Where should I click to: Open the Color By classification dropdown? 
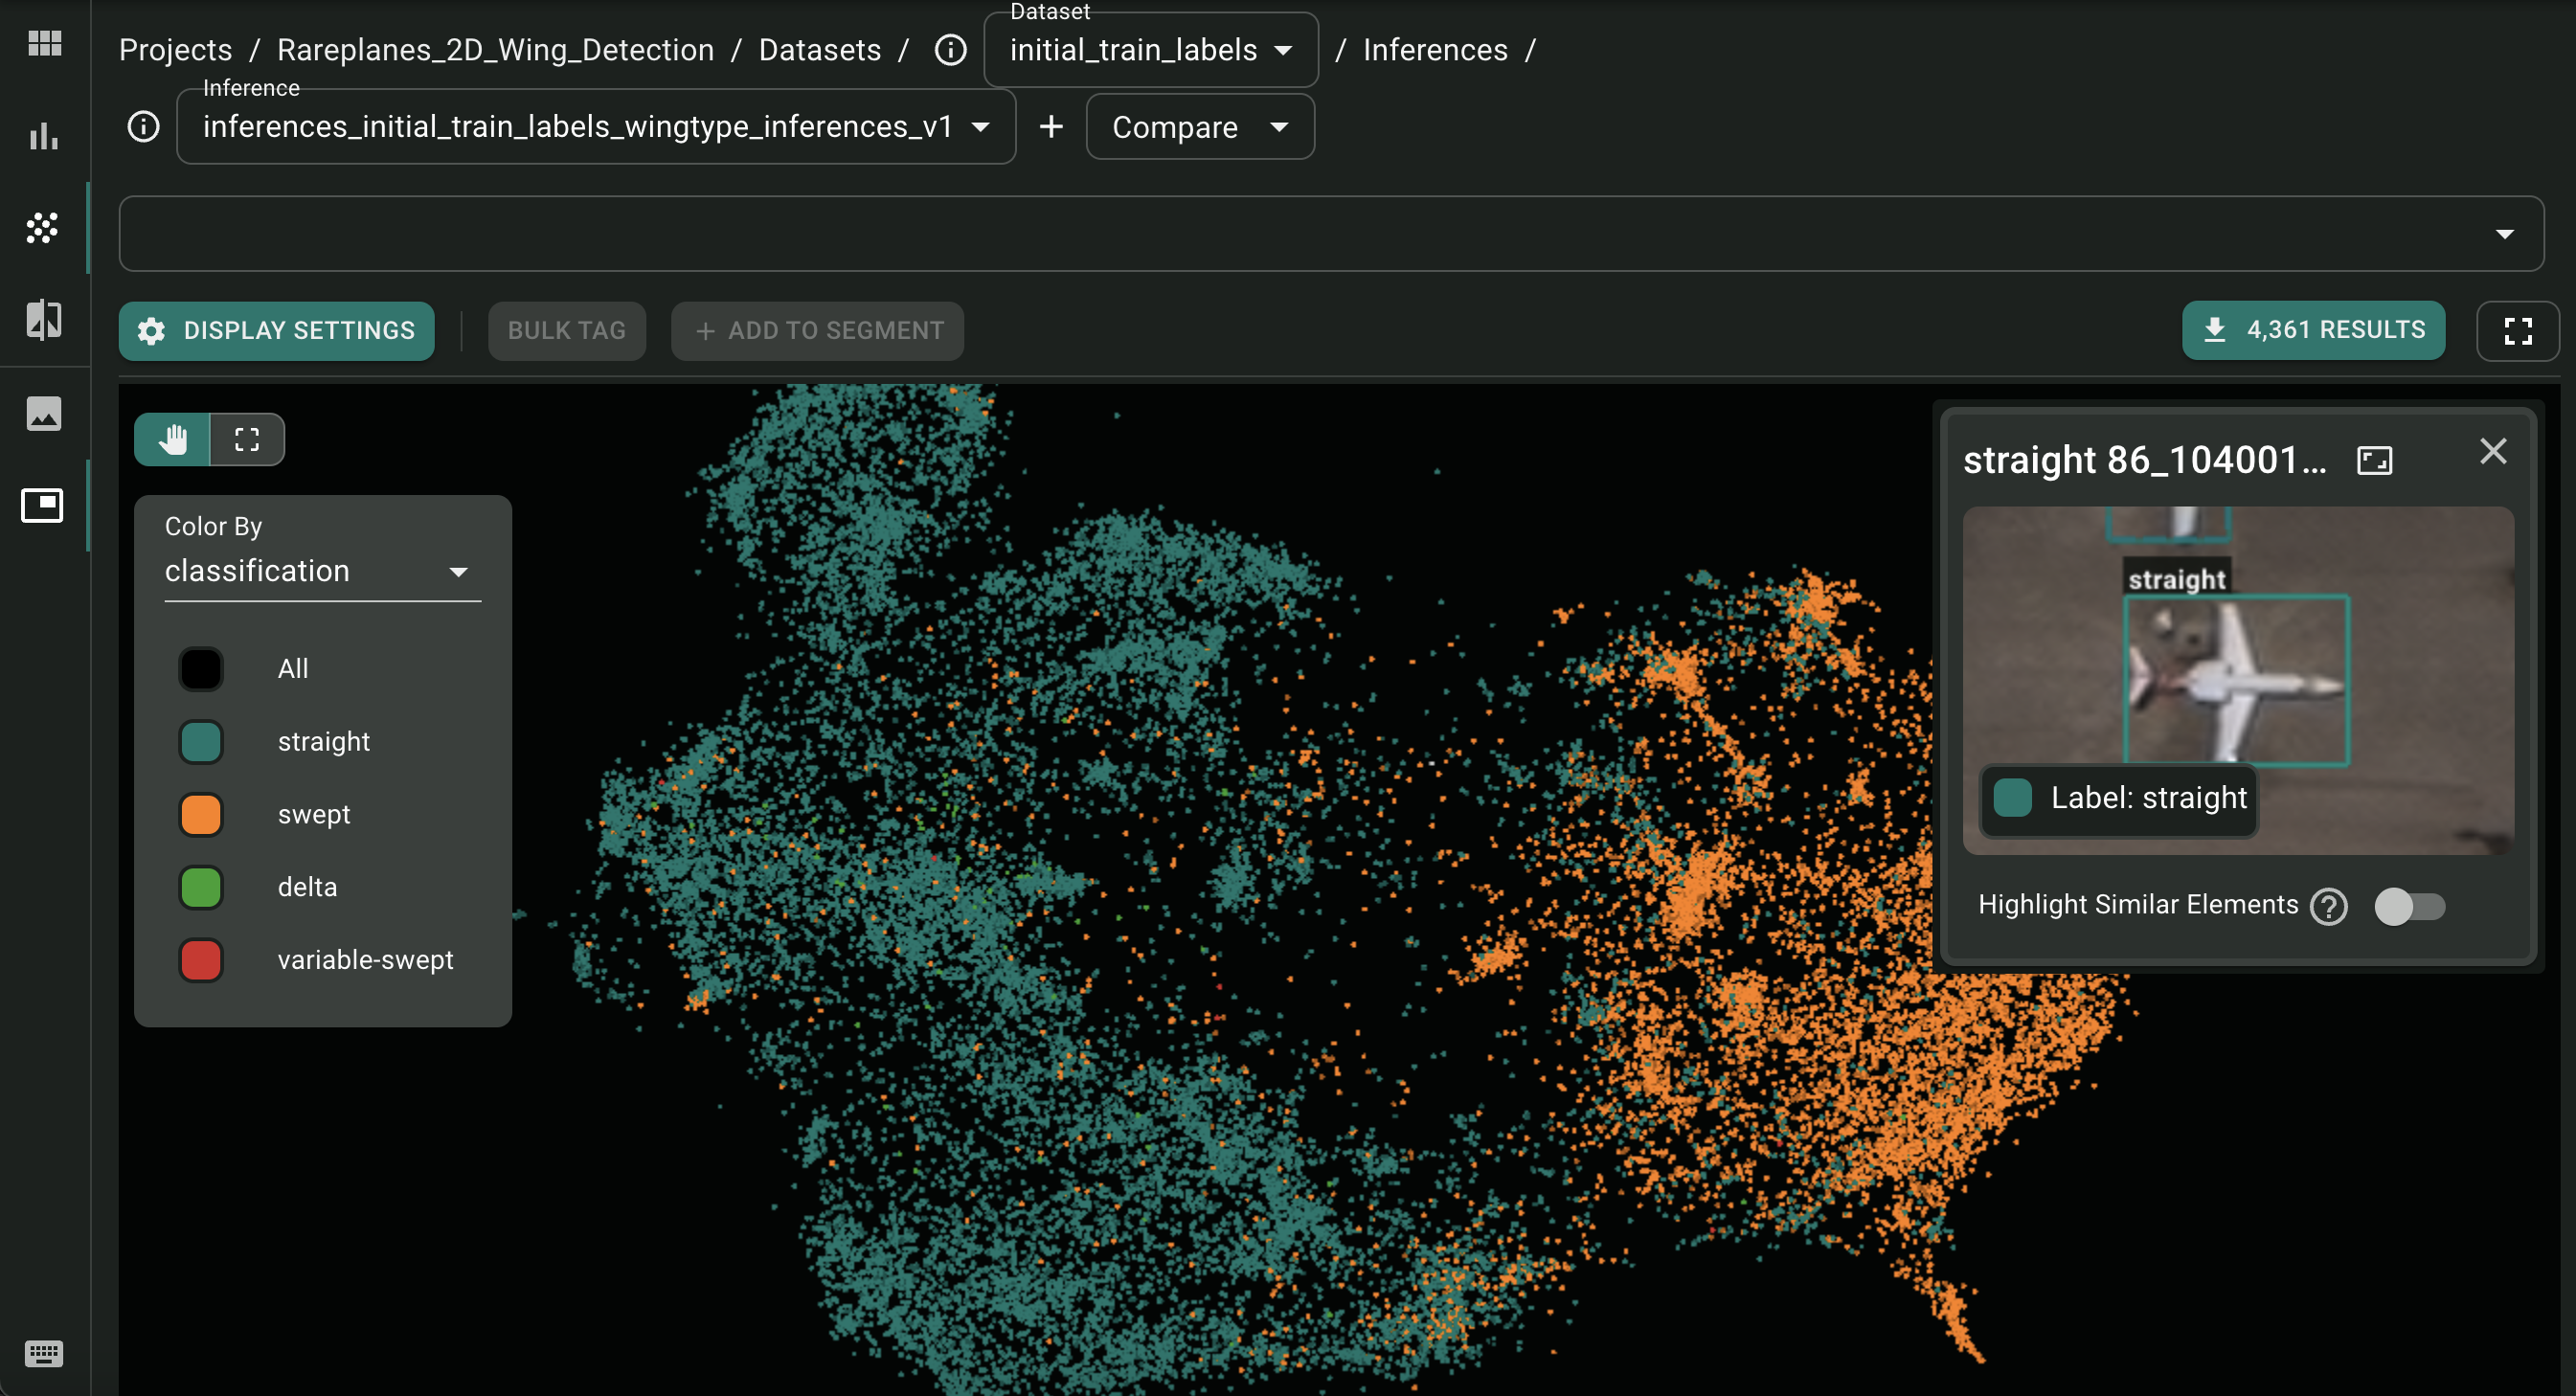coord(322,571)
